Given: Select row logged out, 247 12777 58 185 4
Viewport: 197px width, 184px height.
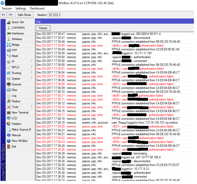Looking at the screenshot, I should 115,157.
